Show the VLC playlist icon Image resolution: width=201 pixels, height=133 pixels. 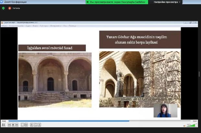pyautogui.click(x=31, y=125)
